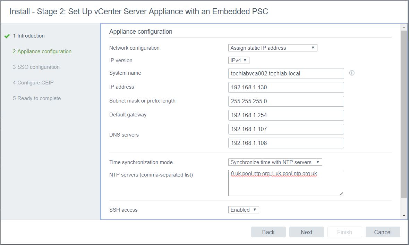This screenshot has height=245, width=409.
Task: Click the scrollbar up arrow
Action: point(404,27)
